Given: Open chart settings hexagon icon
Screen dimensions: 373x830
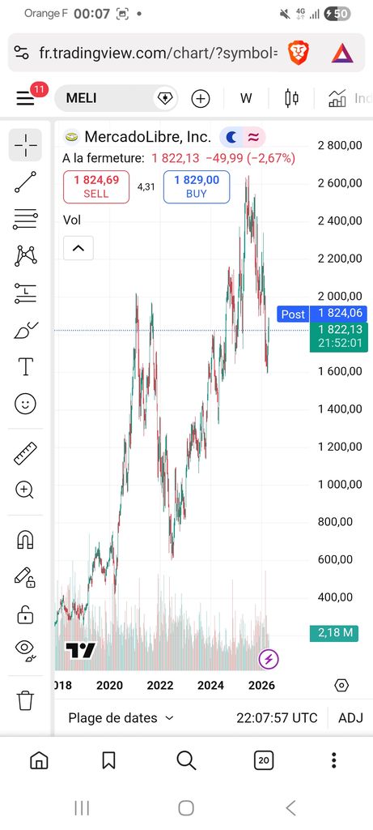Looking at the screenshot, I should tap(341, 686).
